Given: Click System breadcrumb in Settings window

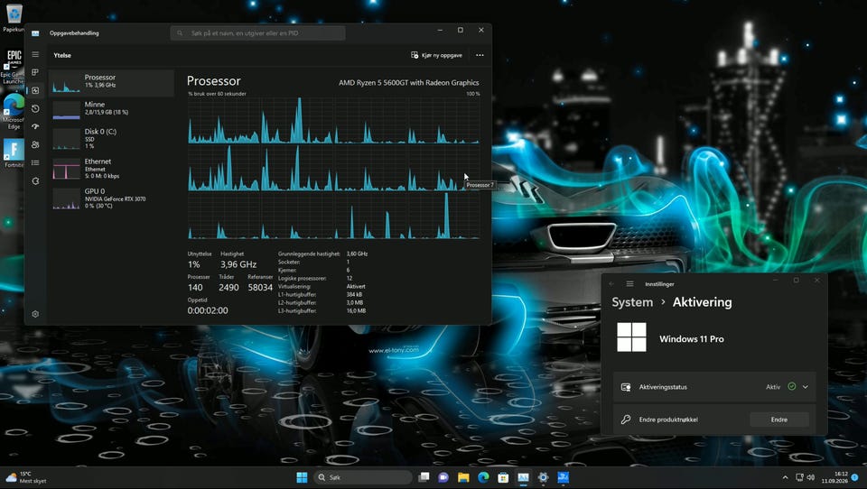Looking at the screenshot, I should point(632,302).
